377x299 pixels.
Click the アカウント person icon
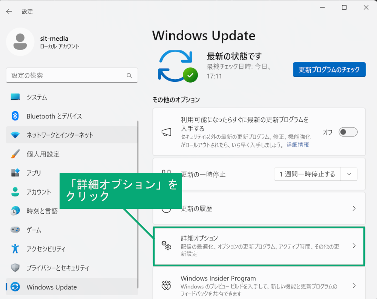[x=15, y=192]
